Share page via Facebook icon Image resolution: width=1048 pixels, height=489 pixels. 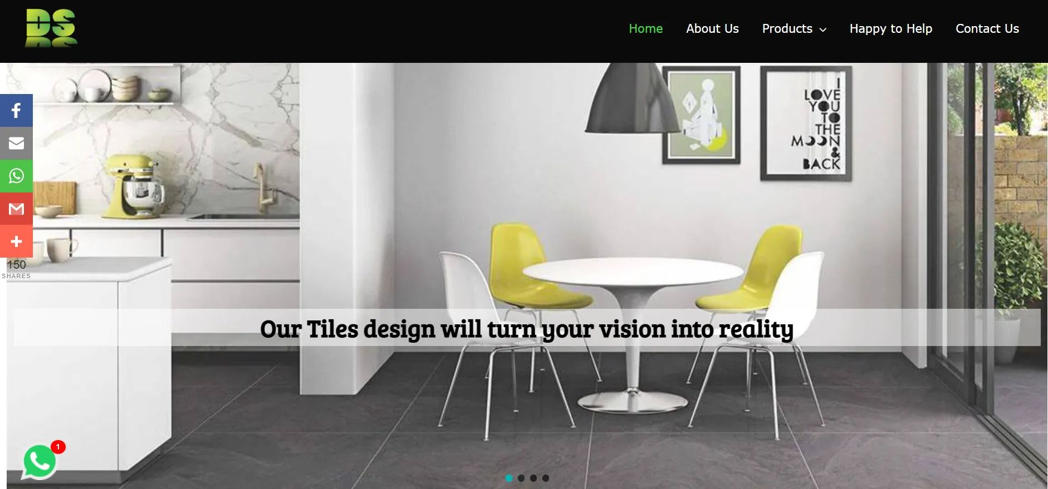(x=16, y=110)
